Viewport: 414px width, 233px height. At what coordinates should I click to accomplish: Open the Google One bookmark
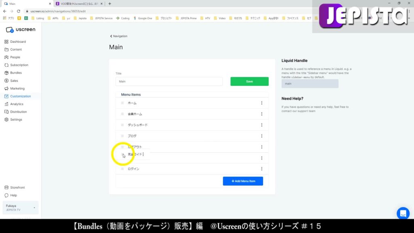[143, 18]
